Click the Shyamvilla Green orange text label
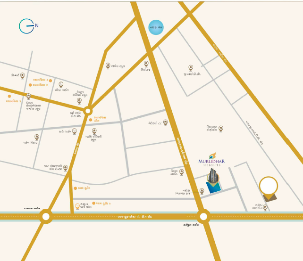 click(x=100, y=119)
